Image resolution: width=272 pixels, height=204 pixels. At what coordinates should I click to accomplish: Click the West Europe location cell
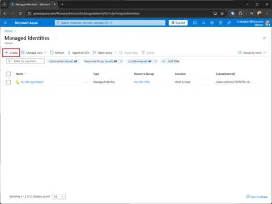[x=182, y=82]
